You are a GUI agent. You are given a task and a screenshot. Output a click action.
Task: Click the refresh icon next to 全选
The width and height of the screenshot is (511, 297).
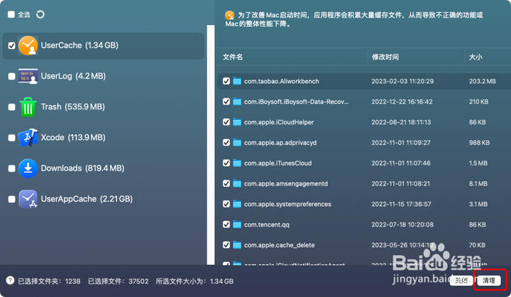40,14
